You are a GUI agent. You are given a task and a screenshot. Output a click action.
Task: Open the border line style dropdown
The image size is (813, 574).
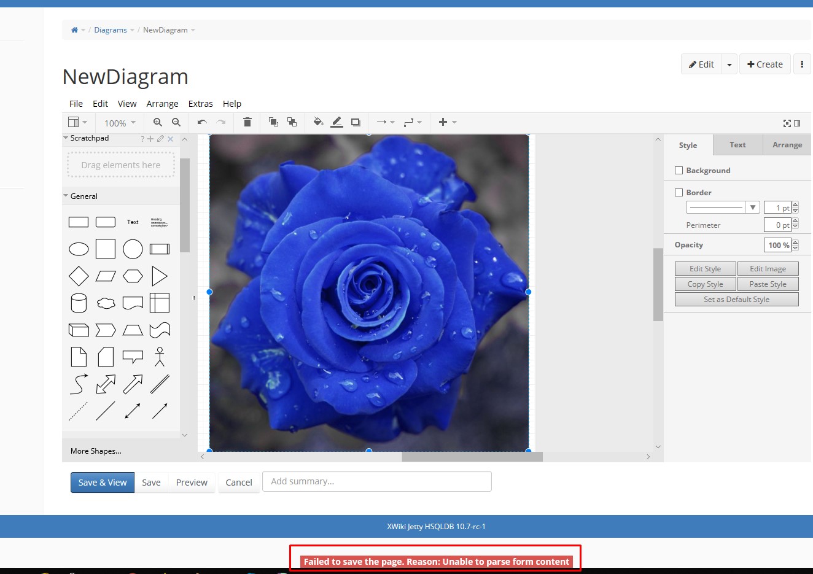[x=723, y=207]
